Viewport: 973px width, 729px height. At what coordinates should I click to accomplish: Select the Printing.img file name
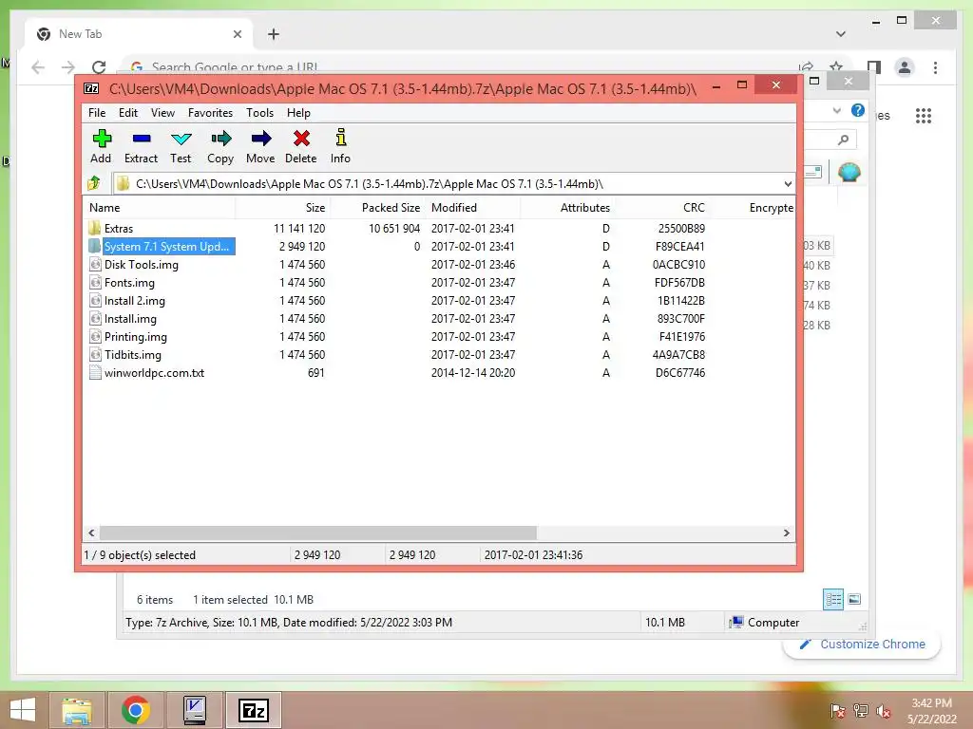click(135, 337)
